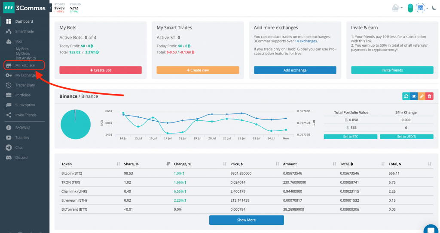Open Tutorials in the sidebar
Screen dimensions: 440x233
pos(22,137)
